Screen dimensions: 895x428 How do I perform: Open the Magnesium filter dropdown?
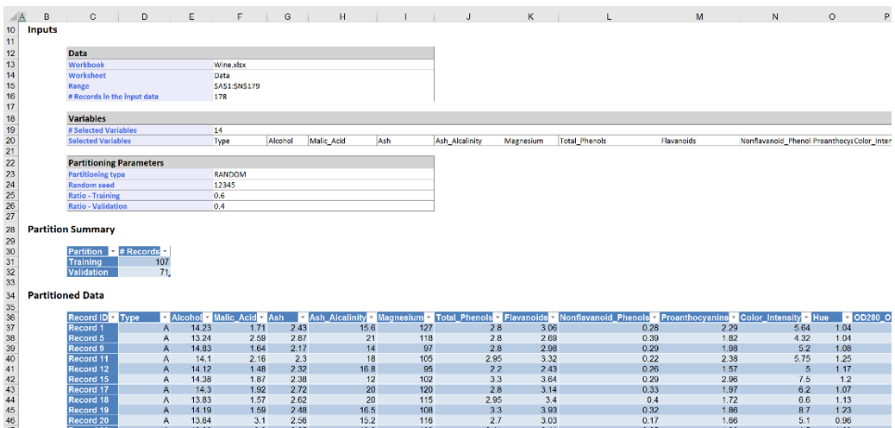coord(429,318)
